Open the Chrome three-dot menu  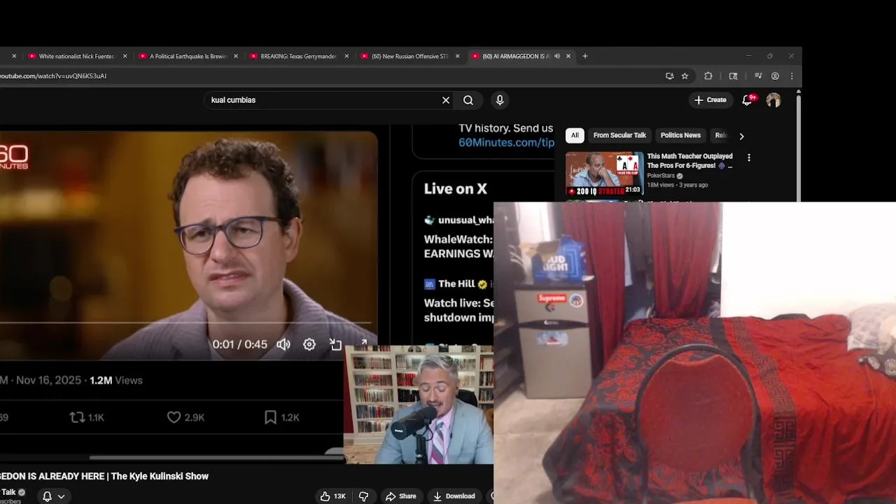tap(792, 76)
